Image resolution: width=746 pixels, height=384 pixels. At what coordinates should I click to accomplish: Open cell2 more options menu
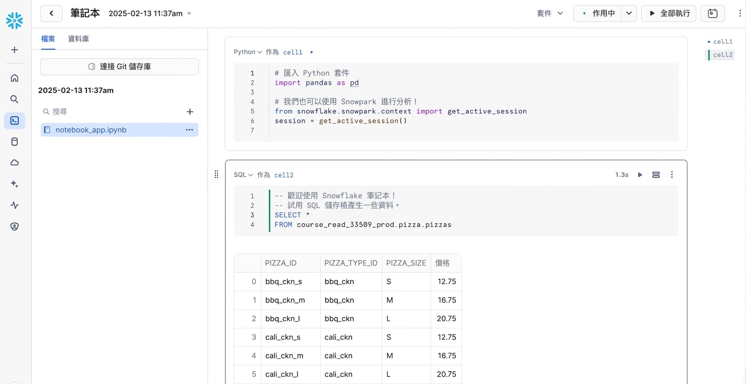pos(672,175)
